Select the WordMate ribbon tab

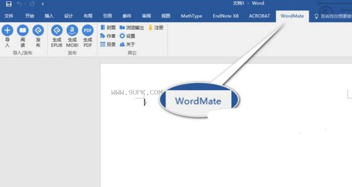[x=292, y=16]
